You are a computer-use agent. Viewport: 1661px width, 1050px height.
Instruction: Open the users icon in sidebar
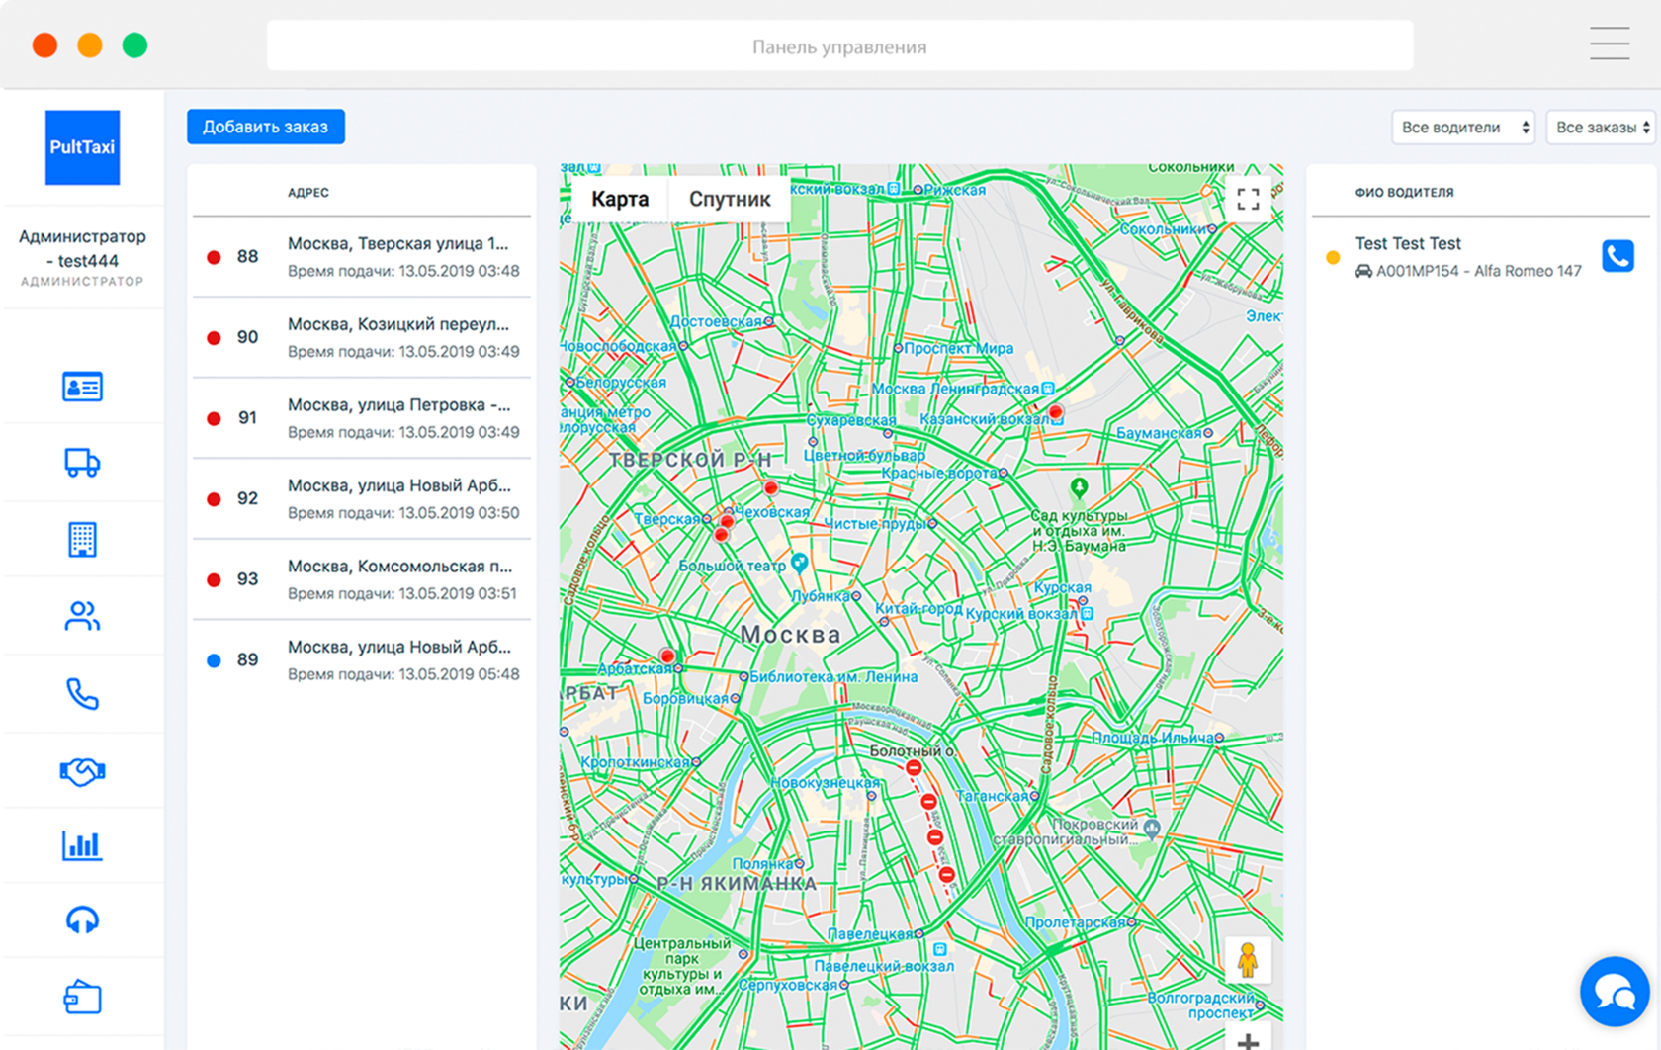tap(82, 616)
